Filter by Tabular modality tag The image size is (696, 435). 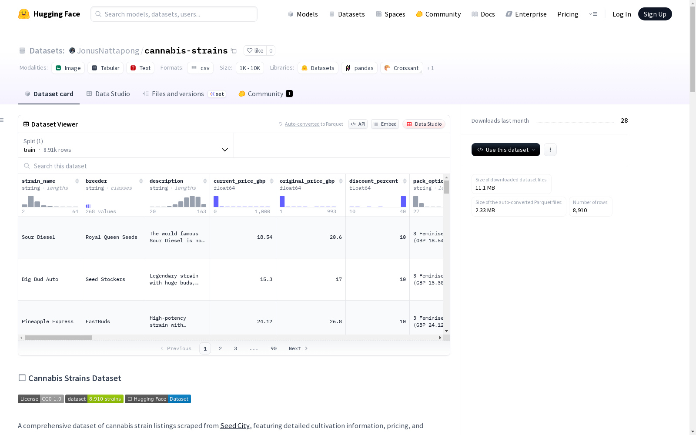106,68
